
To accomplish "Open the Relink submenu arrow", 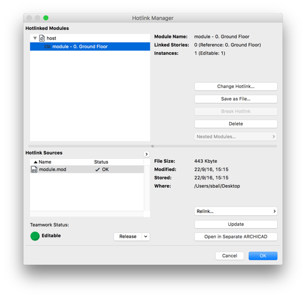I will [274, 211].
